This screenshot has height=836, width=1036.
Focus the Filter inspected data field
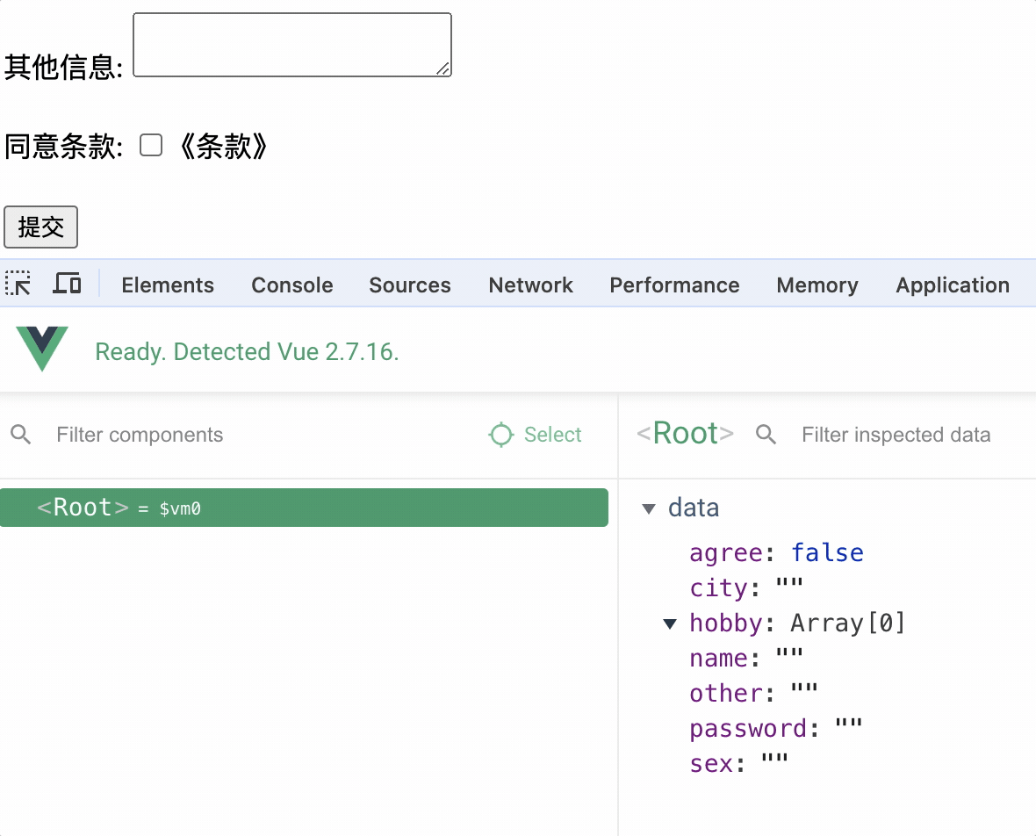(x=904, y=435)
